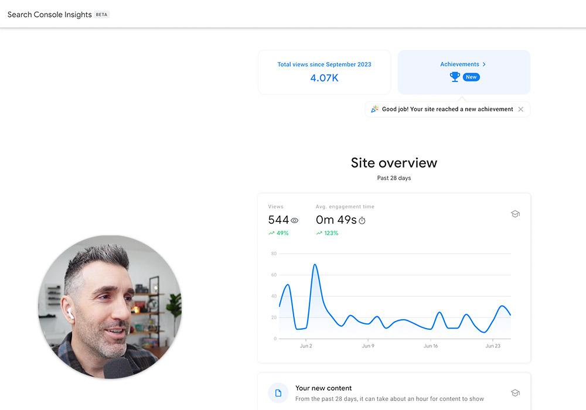
Task: Click the 0m 49s engagement time value
Action: click(x=336, y=220)
